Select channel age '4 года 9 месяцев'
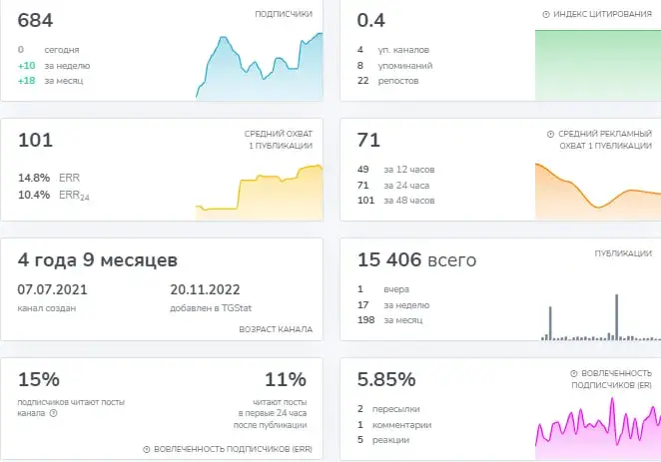The height and width of the screenshot is (462, 661). point(98,259)
